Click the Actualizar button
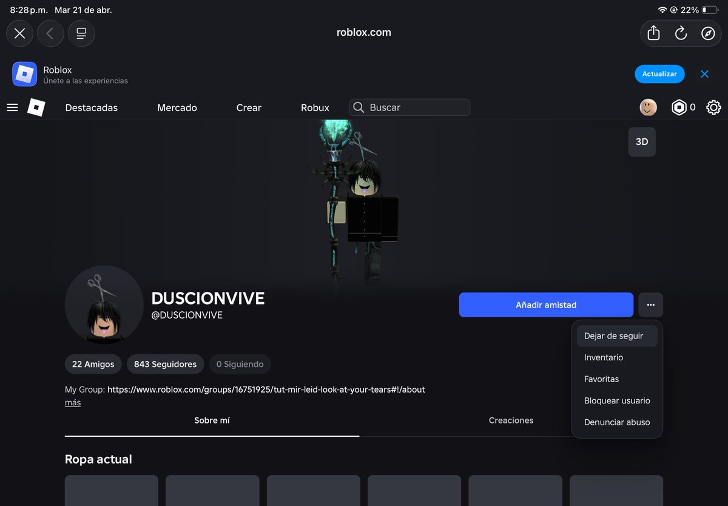This screenshot has width=728, height=506. (x=659, y=74)
